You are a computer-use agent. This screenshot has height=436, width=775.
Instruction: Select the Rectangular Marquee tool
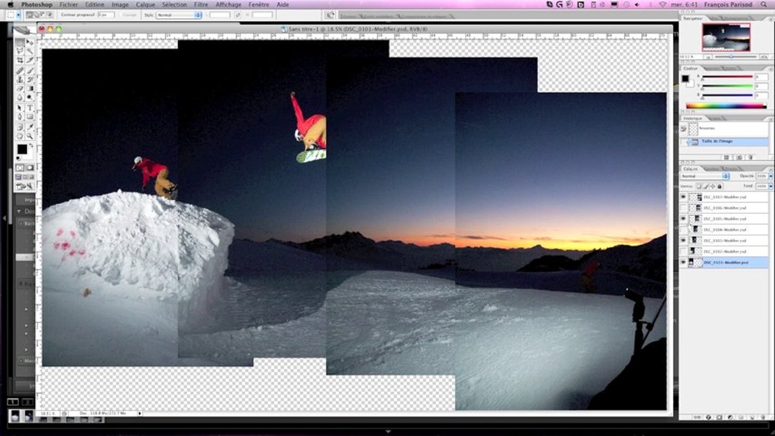tap(20, 42)
